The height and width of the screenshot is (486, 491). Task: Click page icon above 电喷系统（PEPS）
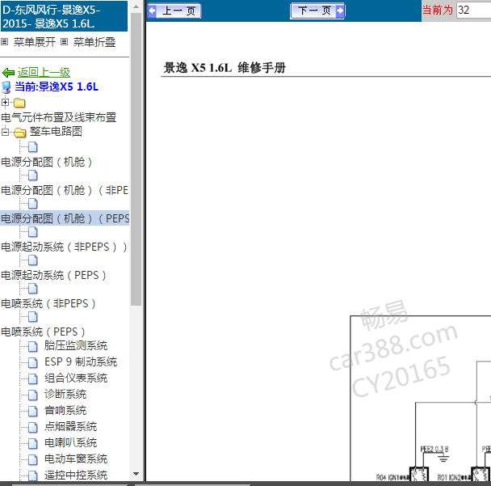tap(33, 317)
